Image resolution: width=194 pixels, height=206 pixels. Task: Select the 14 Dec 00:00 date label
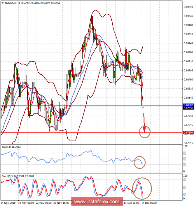pos(149,203)
